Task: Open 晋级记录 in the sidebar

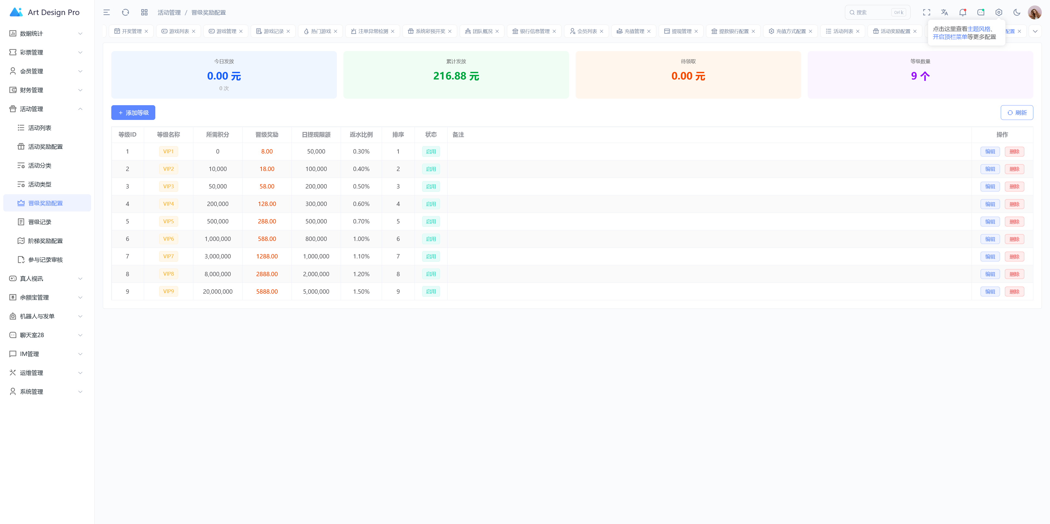Action: [40, 222]
